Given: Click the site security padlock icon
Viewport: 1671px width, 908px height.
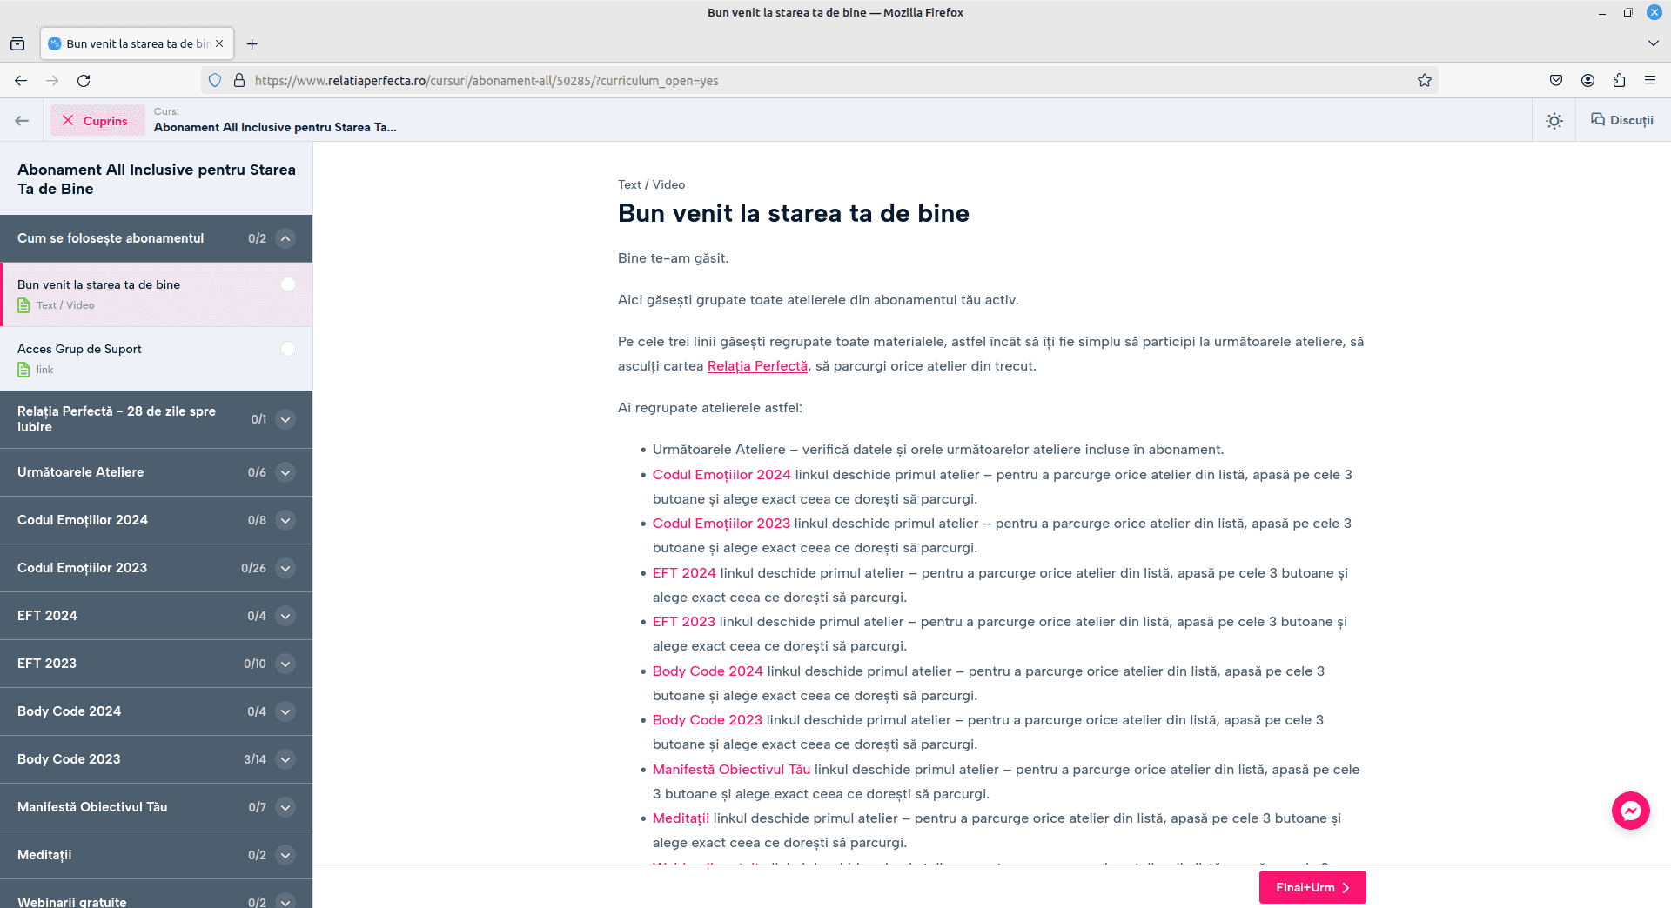Looking at the screenshot, I should [x=239, y=80].
